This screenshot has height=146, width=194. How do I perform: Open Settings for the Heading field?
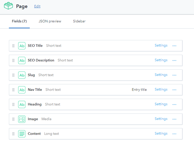161,104
